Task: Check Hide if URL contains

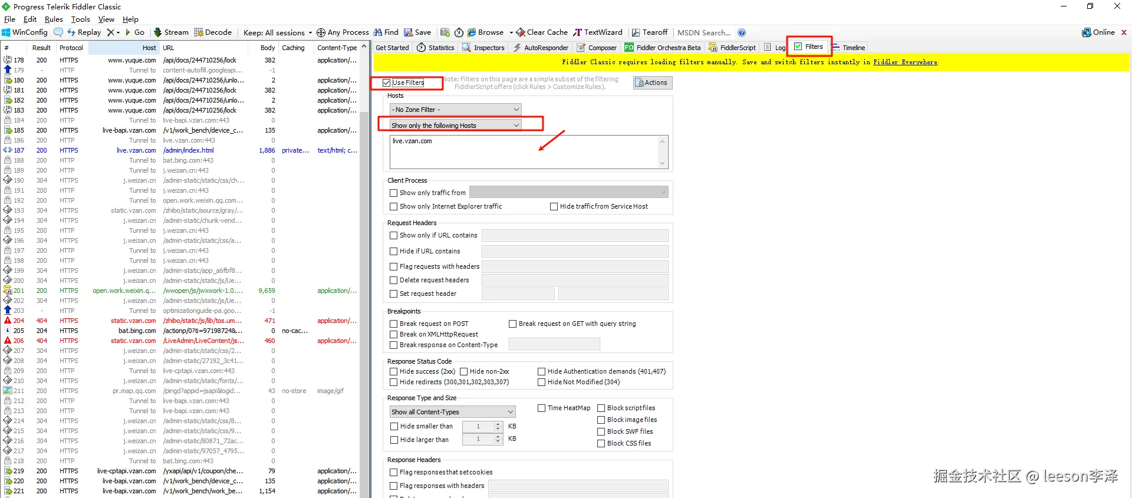Action: coord(393,251)
